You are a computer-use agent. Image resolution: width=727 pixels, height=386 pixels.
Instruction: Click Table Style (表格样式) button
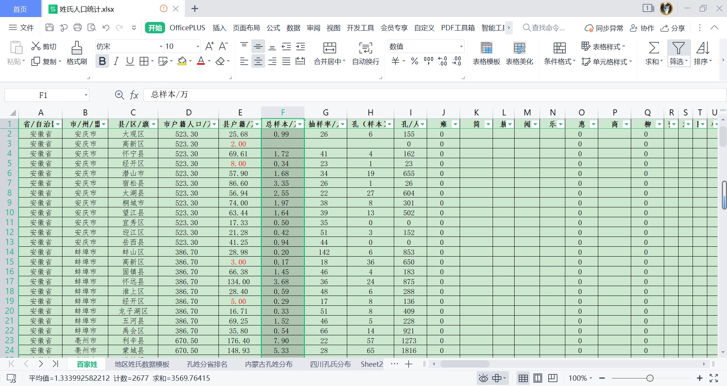603,46
